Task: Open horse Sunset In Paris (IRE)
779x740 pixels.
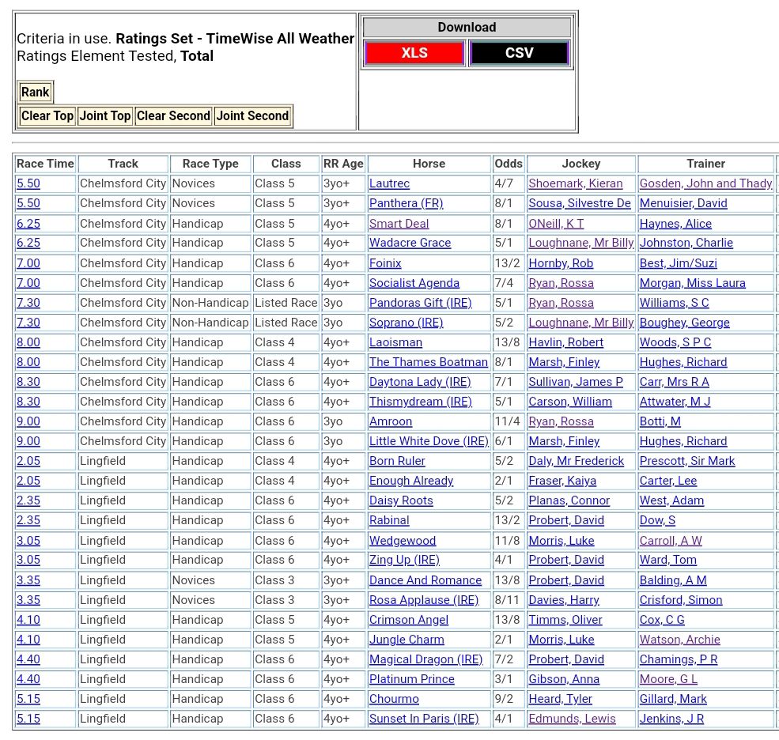Action: coord(424,719)
